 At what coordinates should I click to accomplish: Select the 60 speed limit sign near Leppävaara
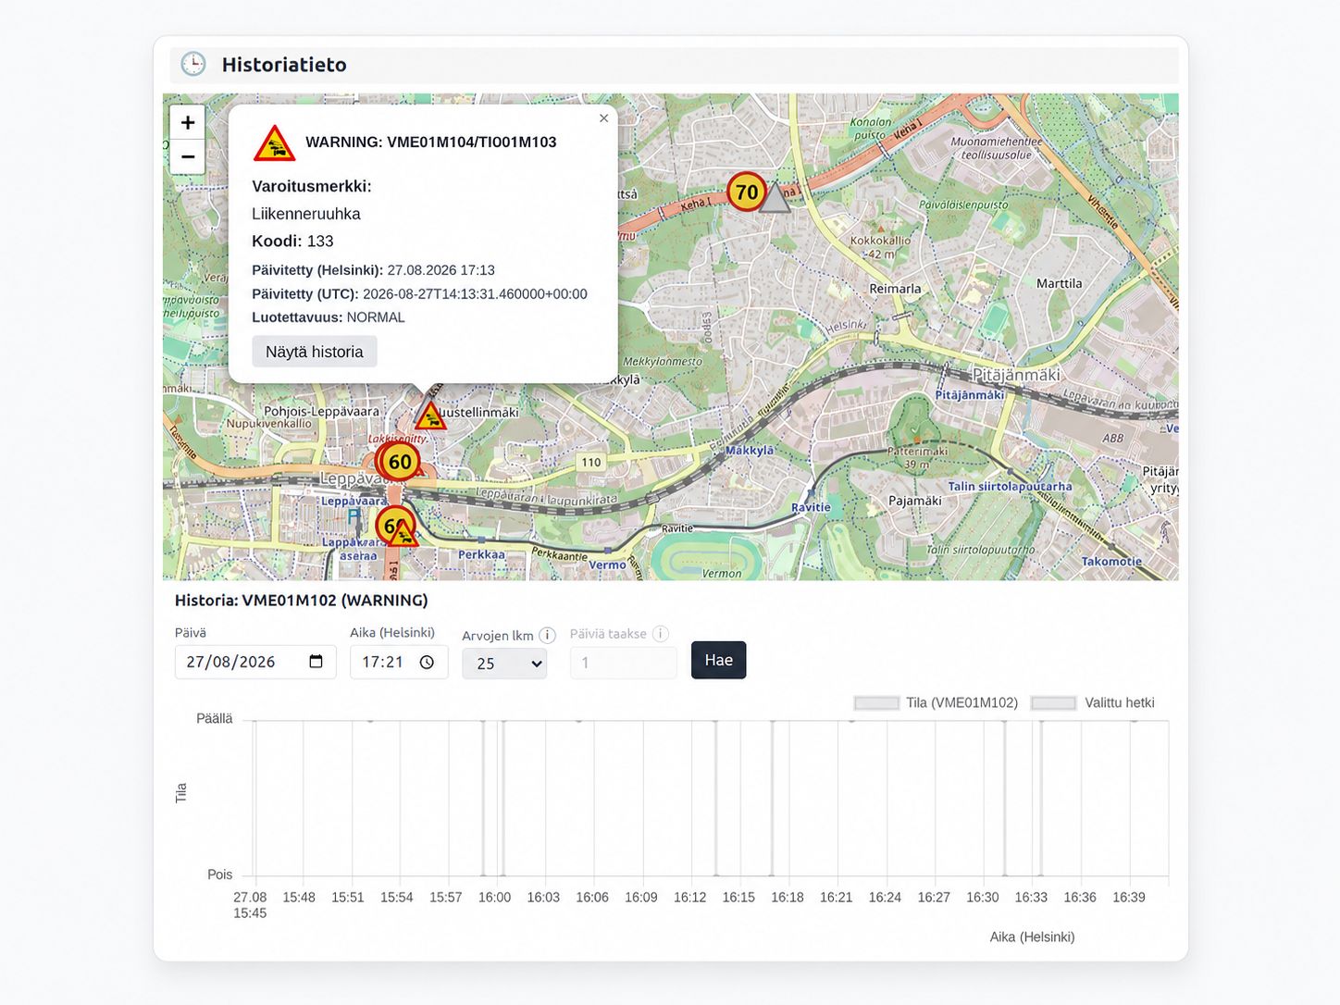[400, 462]
